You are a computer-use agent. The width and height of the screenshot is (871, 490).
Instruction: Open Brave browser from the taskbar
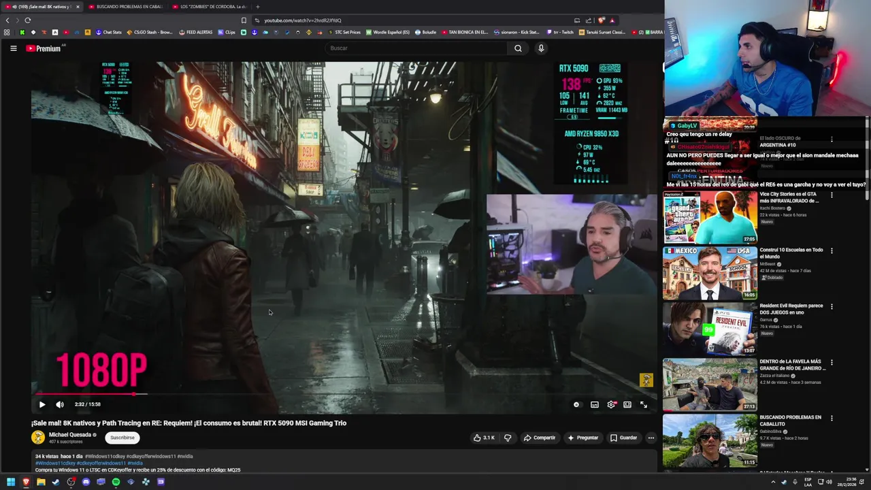[26, 482]
